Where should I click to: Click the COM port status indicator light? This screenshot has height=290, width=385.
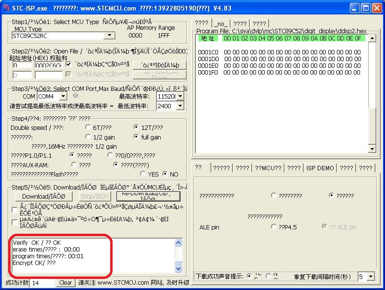tap(76, 95)
